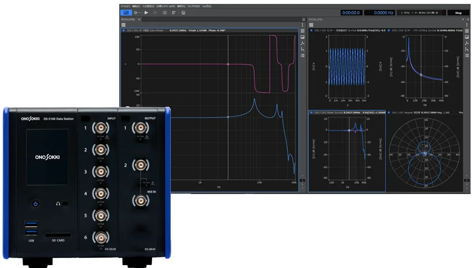This screenshot has height=268, width=475.
Task: Expand the dropdown arrow beside the clock icon
Action: coord(140,13)
